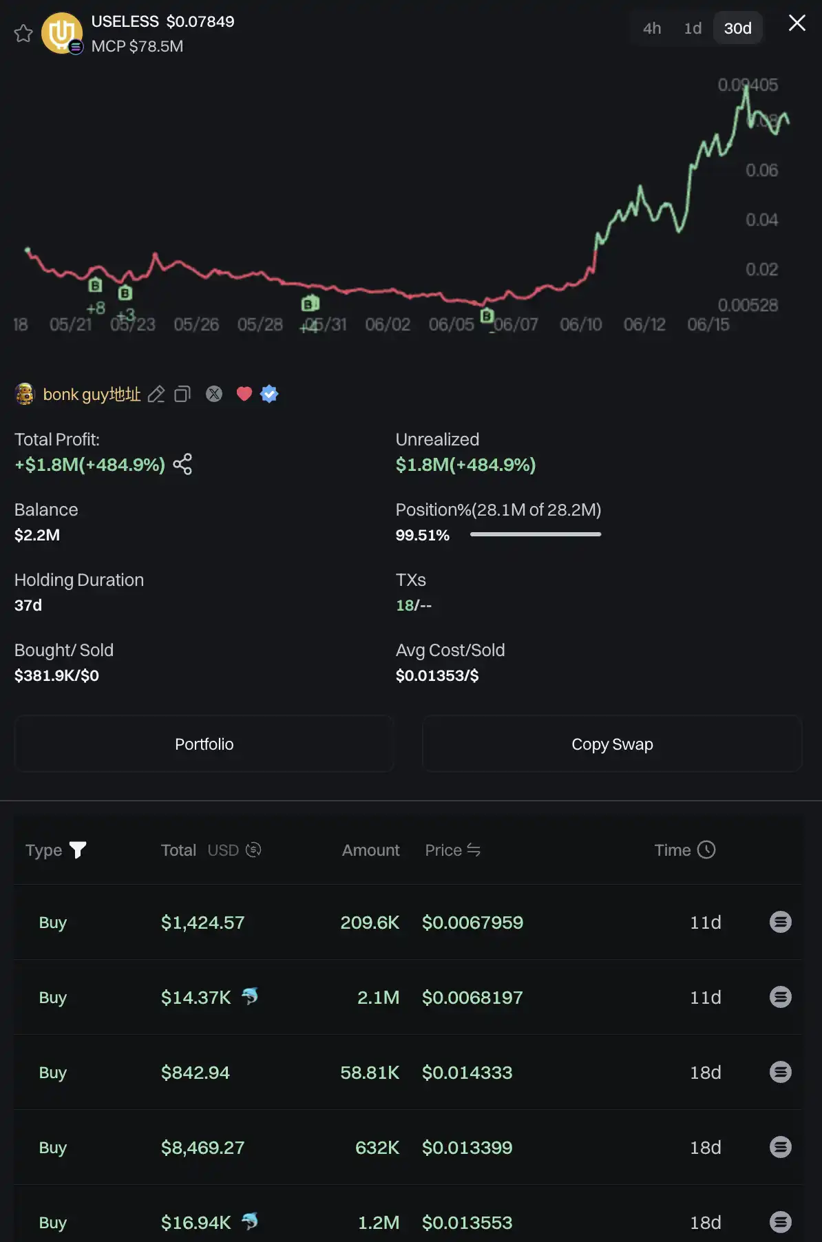
Task: Star USELESS token as favorite
Action: point(23,33)
